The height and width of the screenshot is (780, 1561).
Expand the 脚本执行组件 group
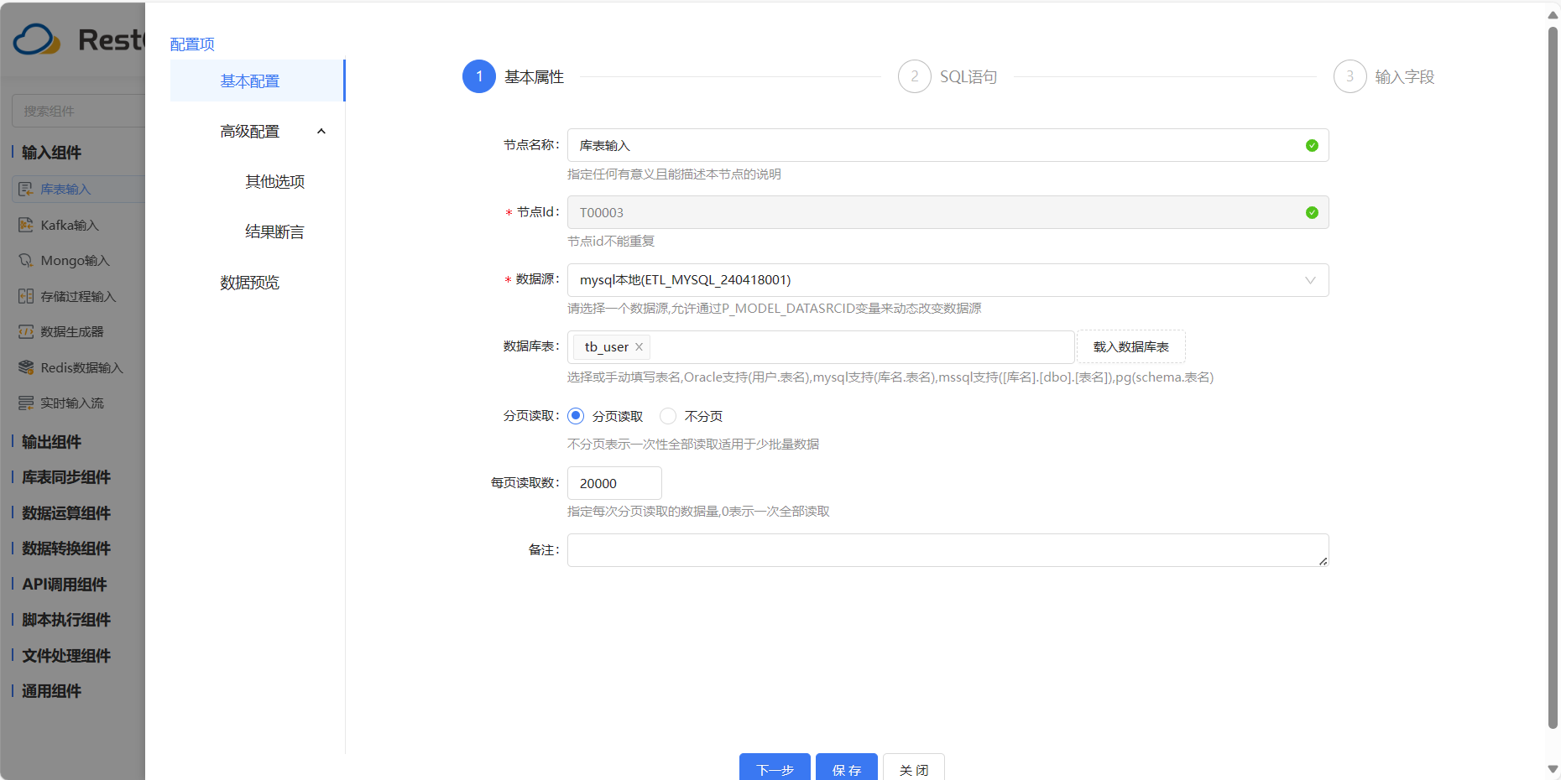[x=65, y=620]
